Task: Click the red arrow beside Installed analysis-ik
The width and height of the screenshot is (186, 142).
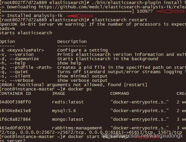Action: point(79,16)
